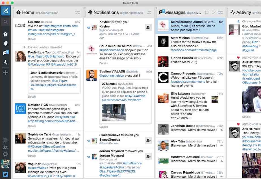Expand Details under Frédérique Touitou's tweet
The height and width of the screenshot is (179, 261).
(32, 97)
